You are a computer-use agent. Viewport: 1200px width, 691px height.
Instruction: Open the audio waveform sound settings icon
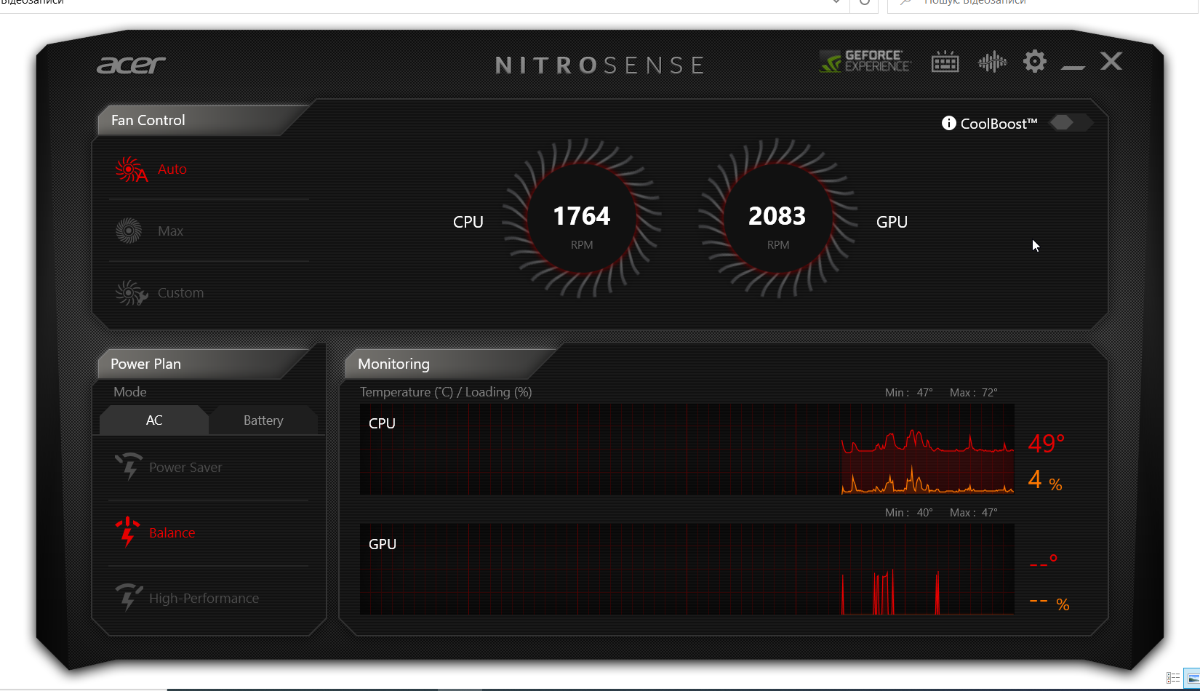[x=992, y=62]
